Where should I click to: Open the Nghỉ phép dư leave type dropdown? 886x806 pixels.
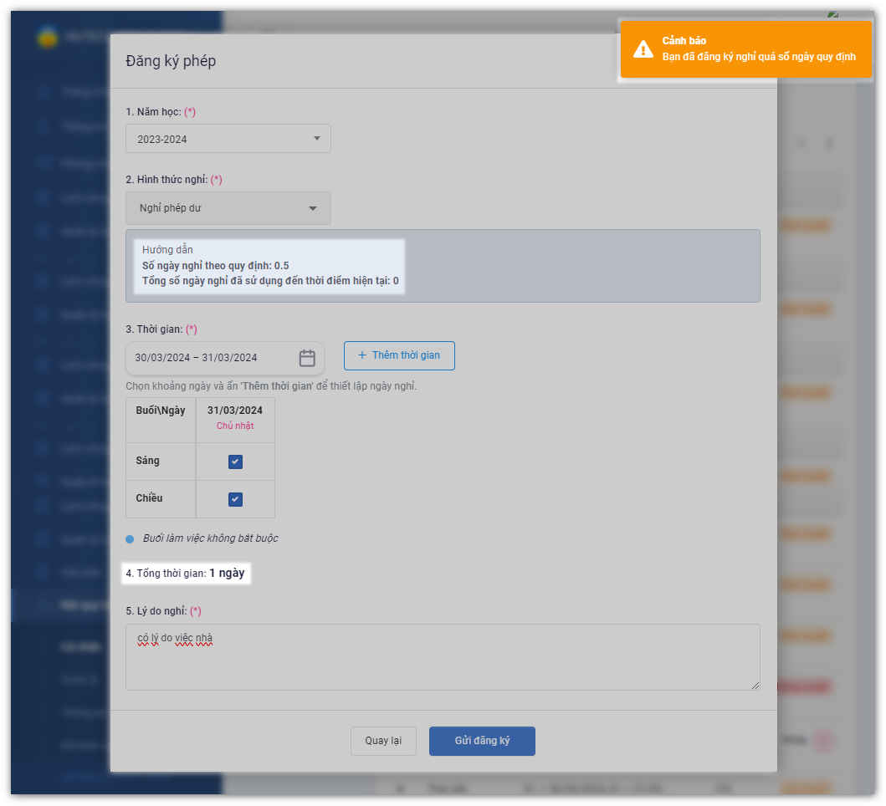228,208
